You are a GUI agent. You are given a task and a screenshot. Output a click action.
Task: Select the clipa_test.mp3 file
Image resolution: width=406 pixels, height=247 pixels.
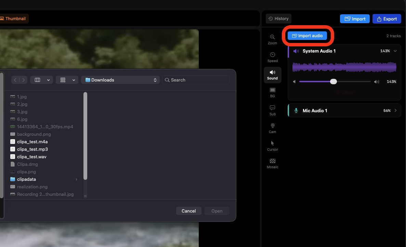coord(32,149)
